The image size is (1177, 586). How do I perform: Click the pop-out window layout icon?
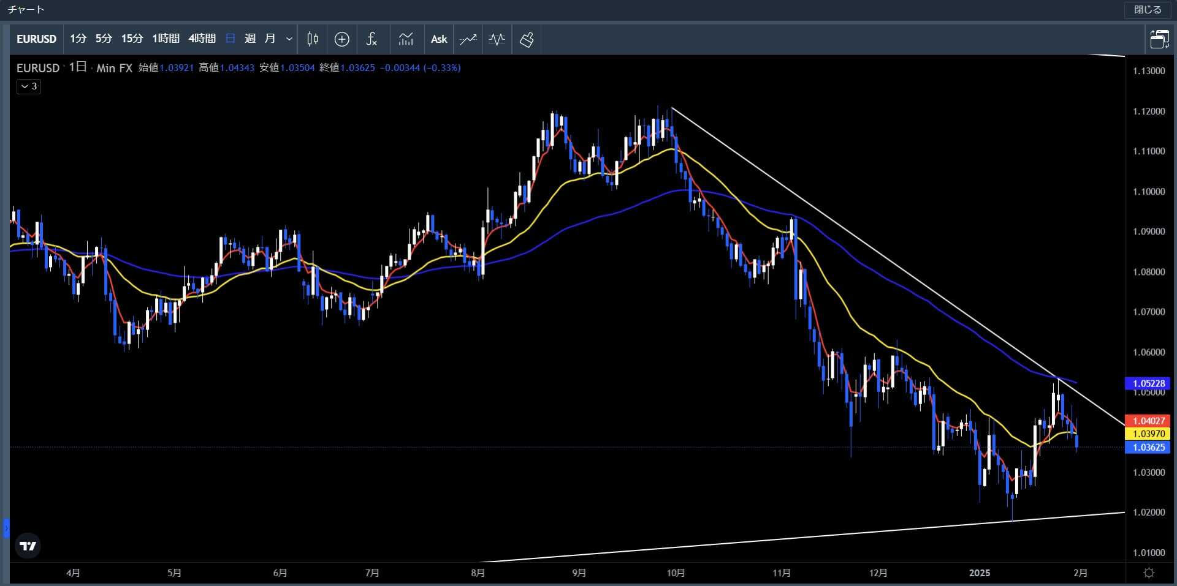1159,39
